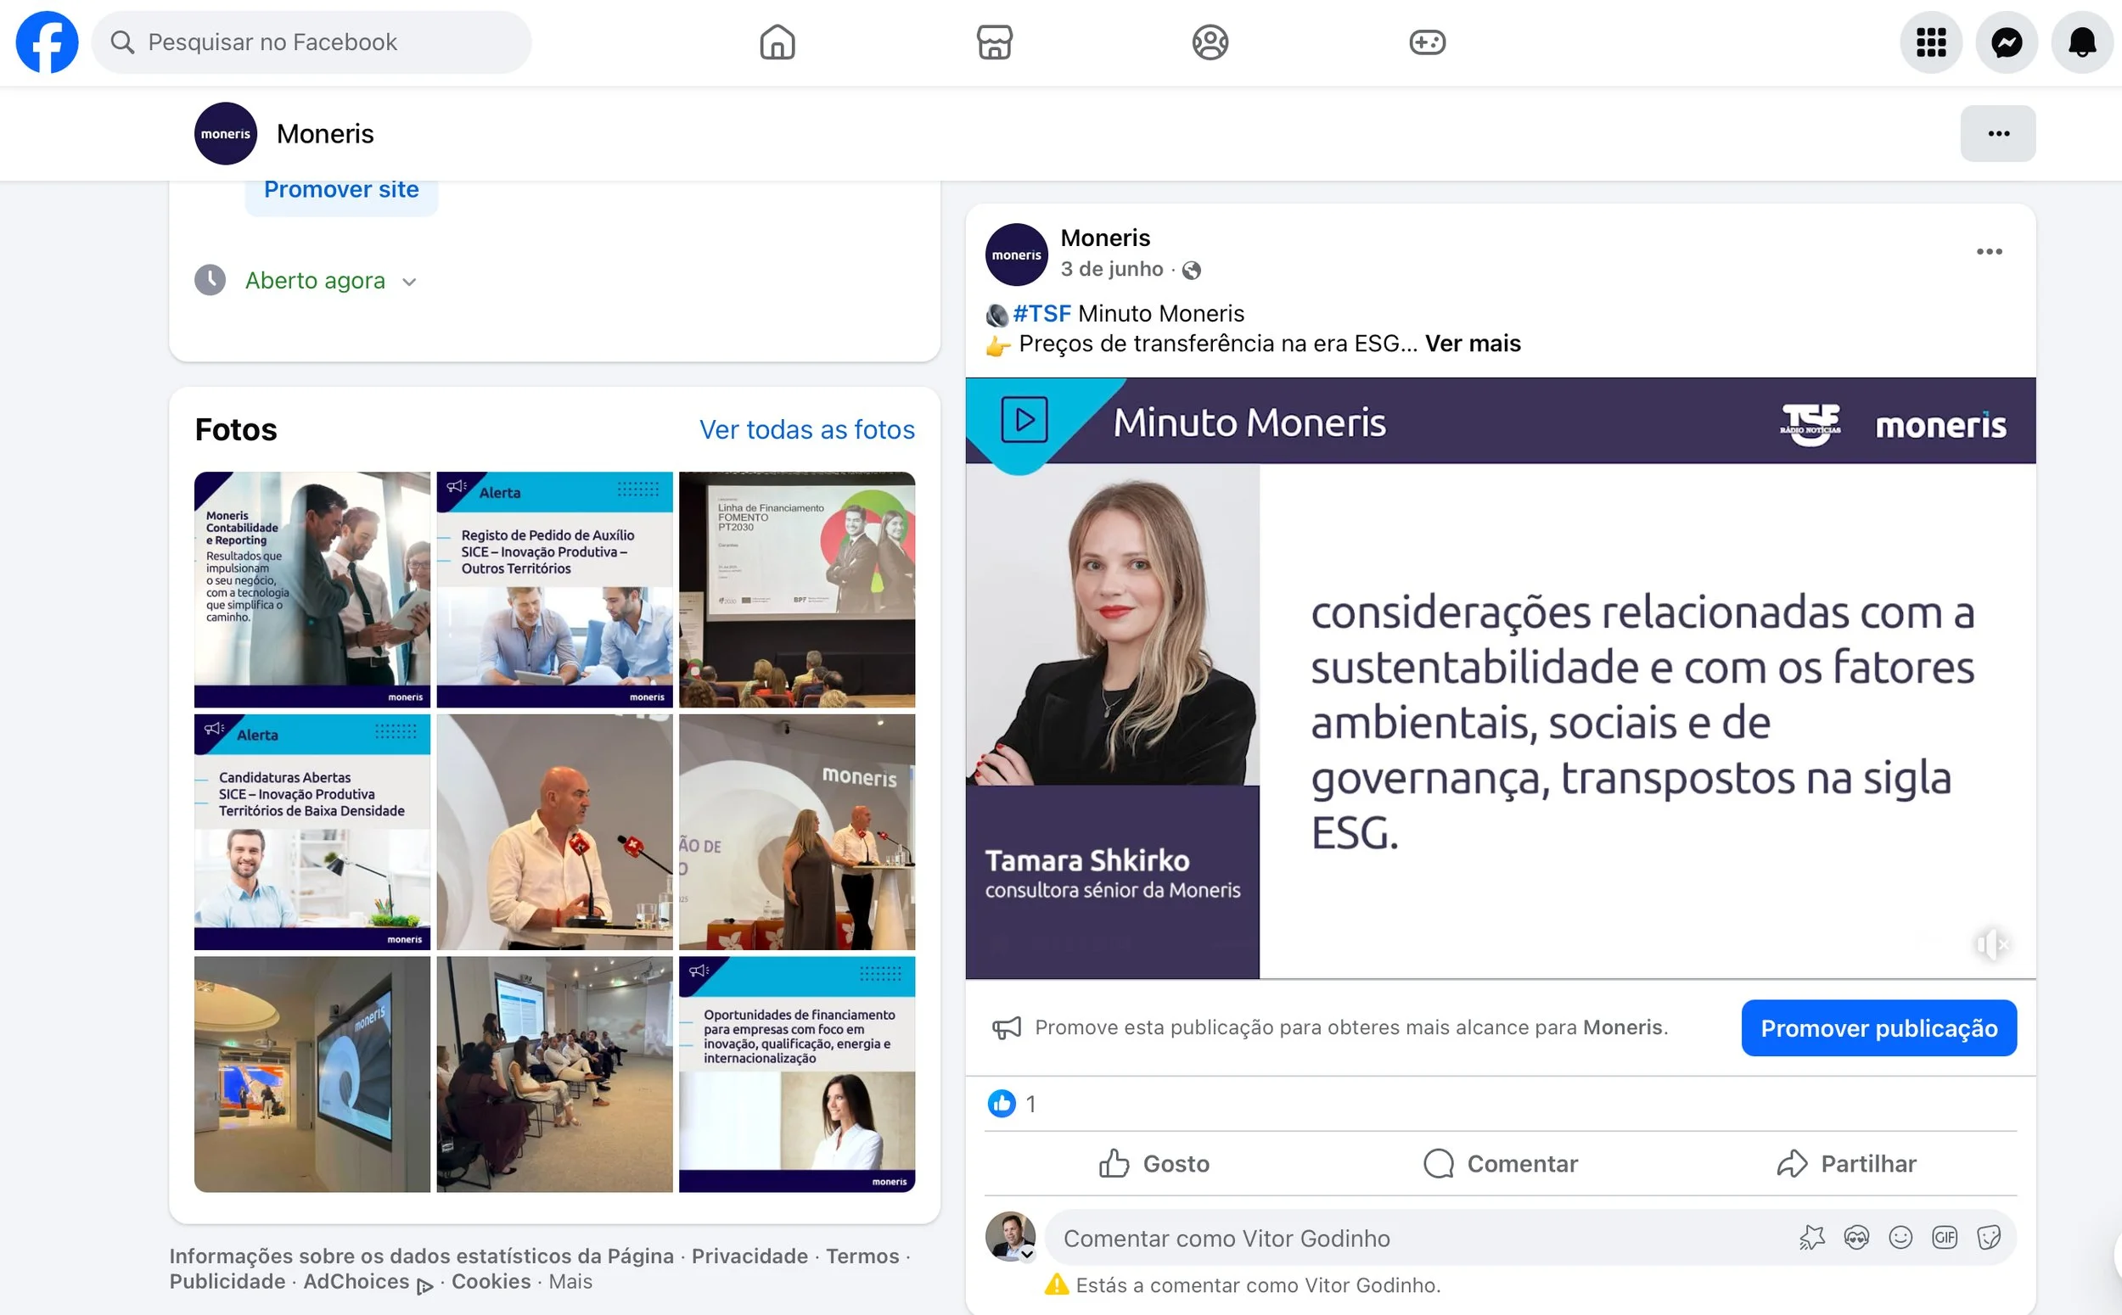Open the apps grid menu
Screen dimensions: 2122x1315
[1930, 42]
